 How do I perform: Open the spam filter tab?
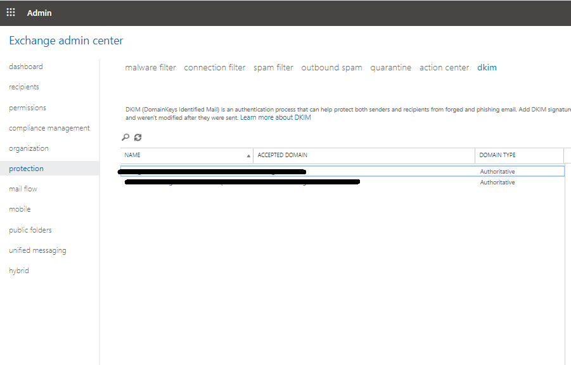point(273,67)
